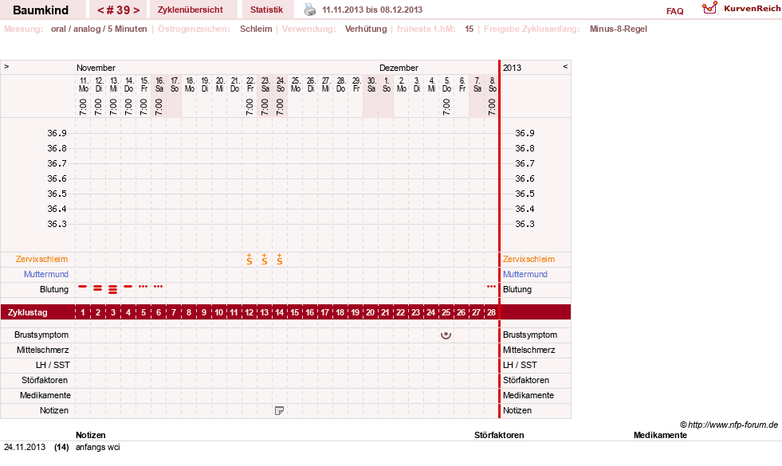Click the left Zervixschleim row label

(42, 259)
